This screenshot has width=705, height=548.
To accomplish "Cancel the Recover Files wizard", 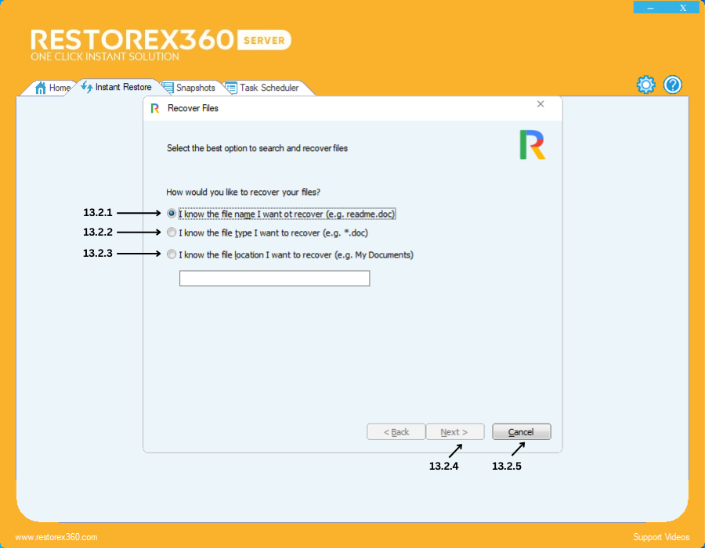I will click(x=521, y=431).
